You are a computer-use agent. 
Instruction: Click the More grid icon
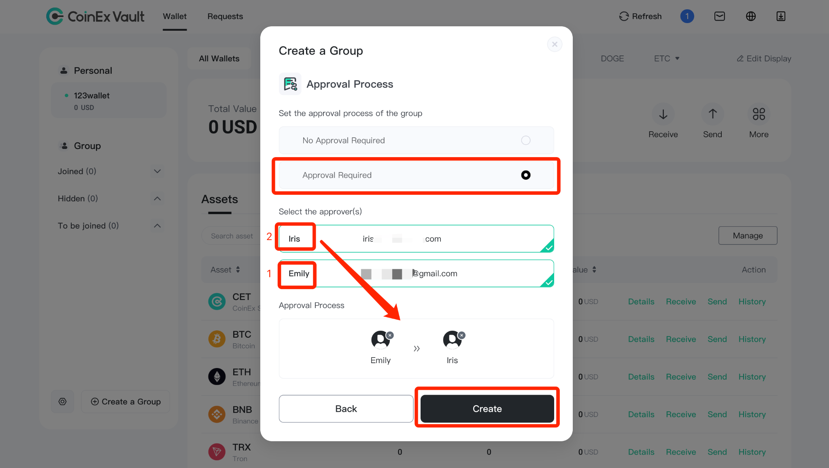tap(759, 114)
